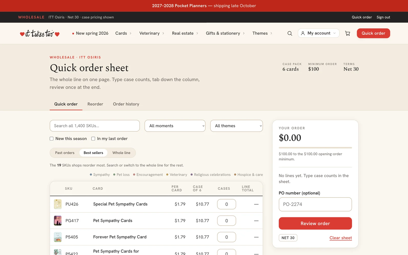Switch list to Past orders
Screen dimensions: 408x255
(65, 153)
